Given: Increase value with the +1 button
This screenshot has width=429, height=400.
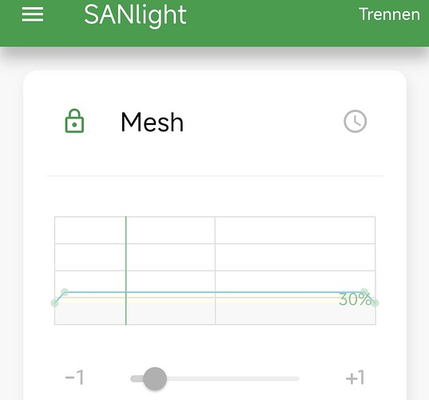Looking at the screenshot, I should tap(356, 378).
